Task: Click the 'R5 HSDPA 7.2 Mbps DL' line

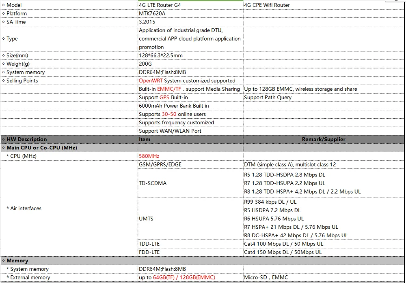Action: point(272,211)
